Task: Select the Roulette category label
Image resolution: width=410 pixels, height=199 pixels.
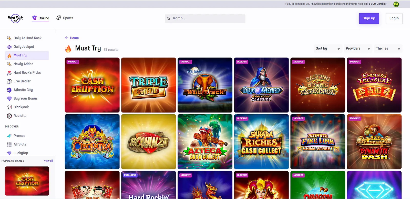Action: point(20,116)
